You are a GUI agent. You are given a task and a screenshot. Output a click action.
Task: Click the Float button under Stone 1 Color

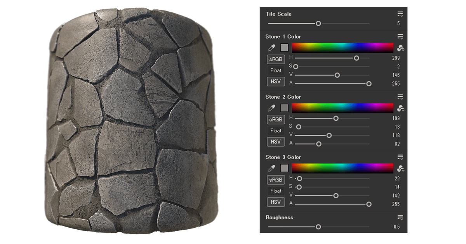tap(276, 70)
